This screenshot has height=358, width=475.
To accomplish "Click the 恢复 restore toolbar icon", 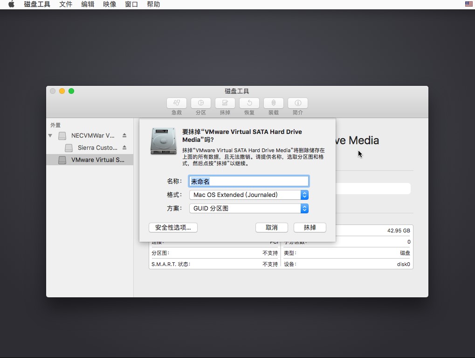I will click(249, 103).
